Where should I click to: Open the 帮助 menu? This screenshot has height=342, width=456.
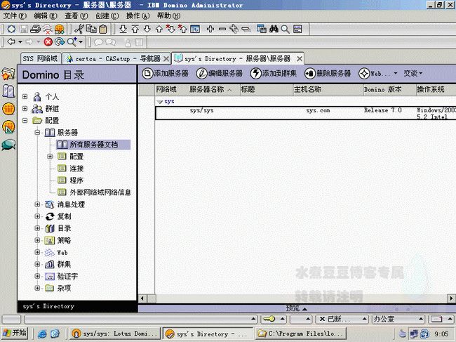(168, 15)
